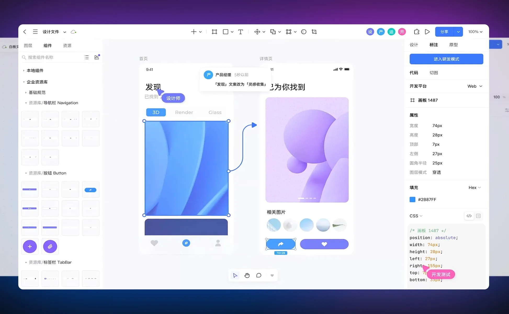
Task: Open the hamburger main menu
Action: tap(35, 32)
